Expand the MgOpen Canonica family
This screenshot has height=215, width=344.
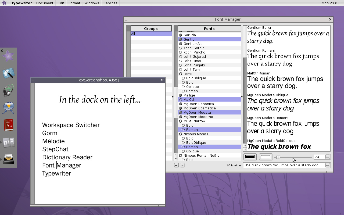181,104
